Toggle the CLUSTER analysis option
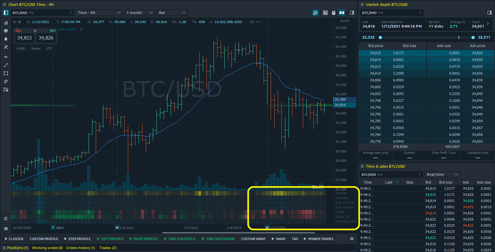Viewport: 495px width, 252px height. 13,239
